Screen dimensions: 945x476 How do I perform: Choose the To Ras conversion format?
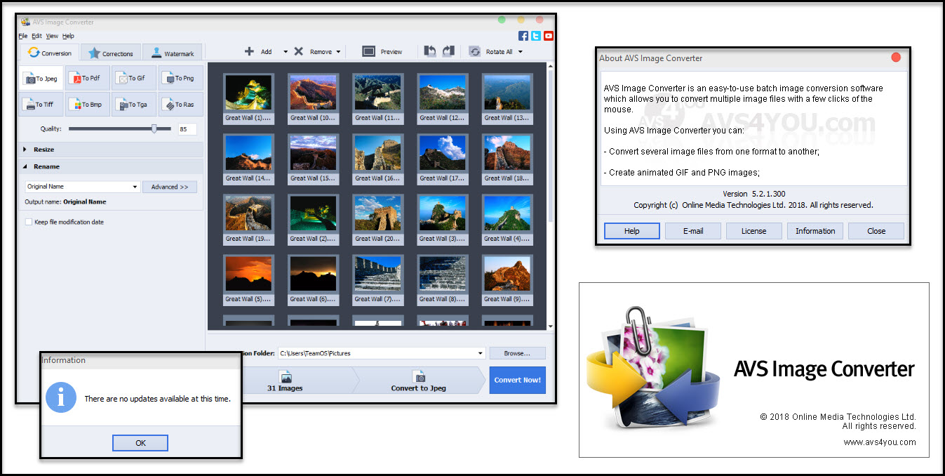(x=180, y=105)
